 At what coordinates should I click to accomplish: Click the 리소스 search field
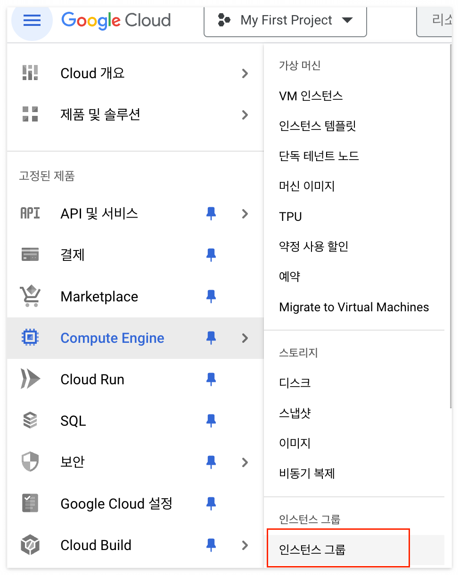(x=434, y=21)
